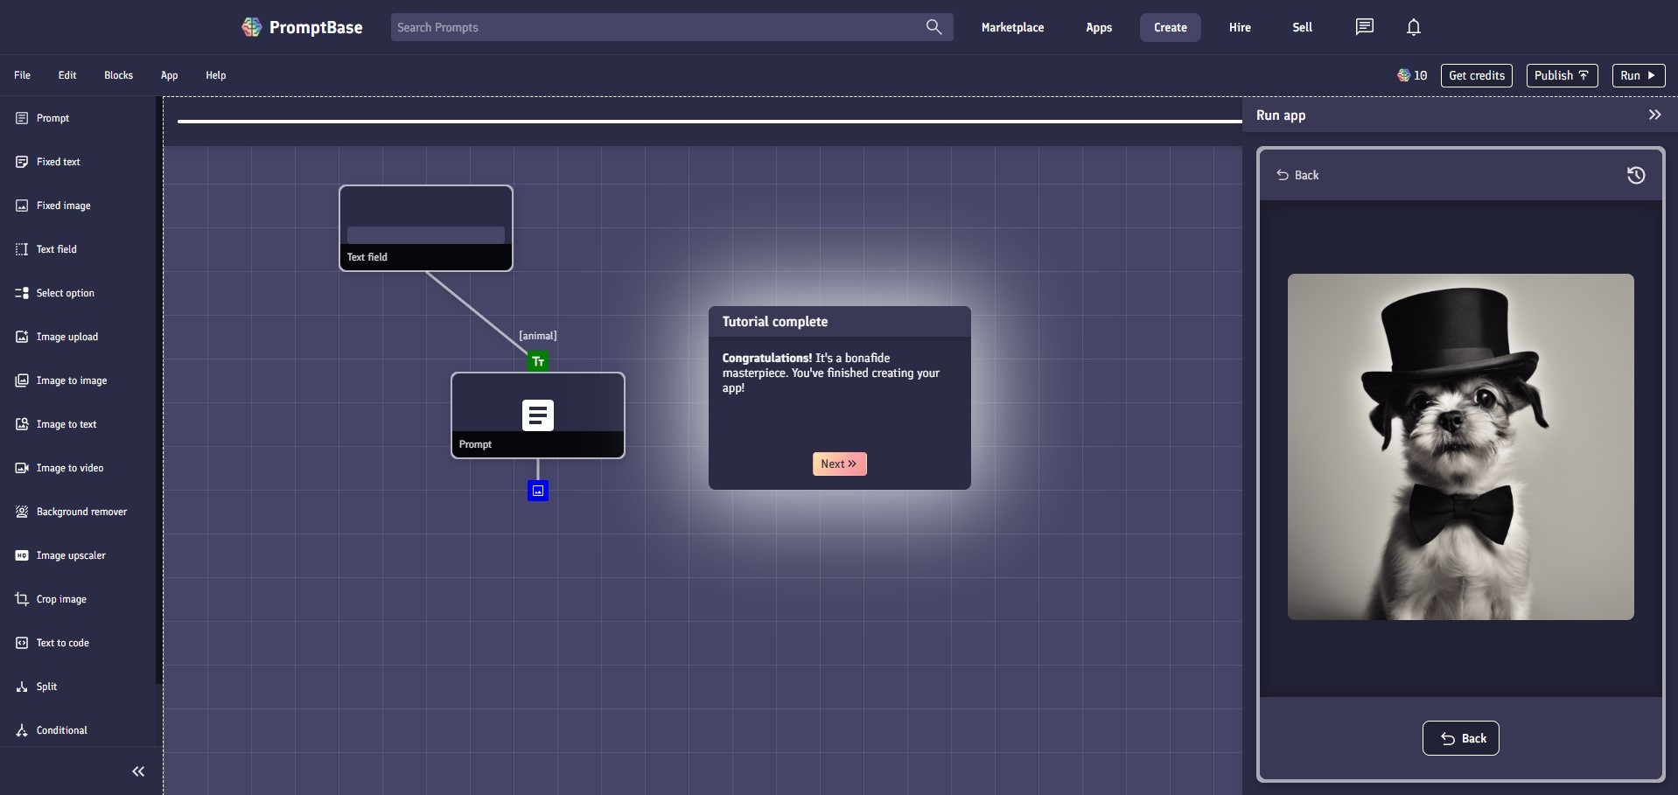This screenshot has width=1678, height=795.
Task: Go to the Hire tab
Action: [x=1240, y=27]
